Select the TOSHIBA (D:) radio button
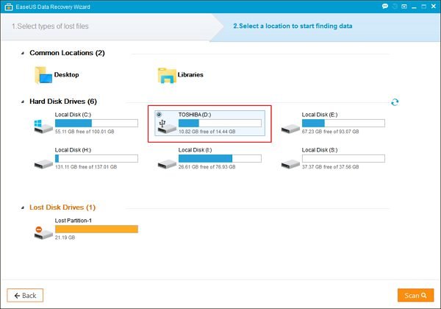This screenshot has height=309, width=441. pos(161,116)
